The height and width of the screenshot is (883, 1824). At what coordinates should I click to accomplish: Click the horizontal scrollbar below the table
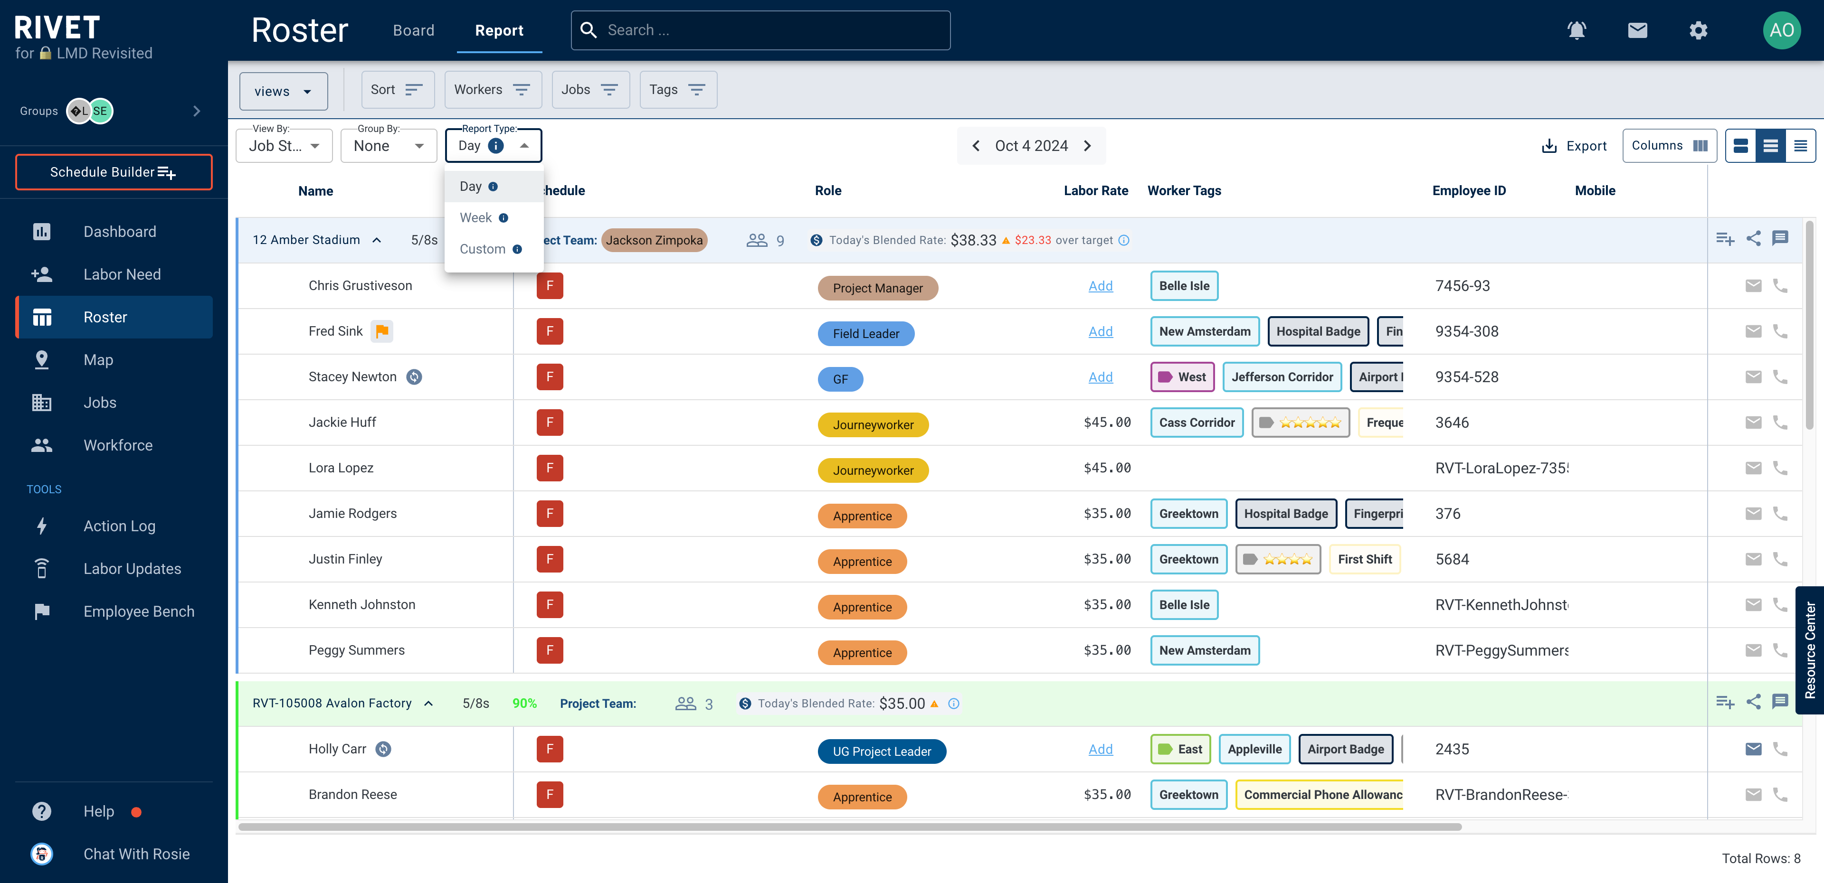(x=850, y=827)
